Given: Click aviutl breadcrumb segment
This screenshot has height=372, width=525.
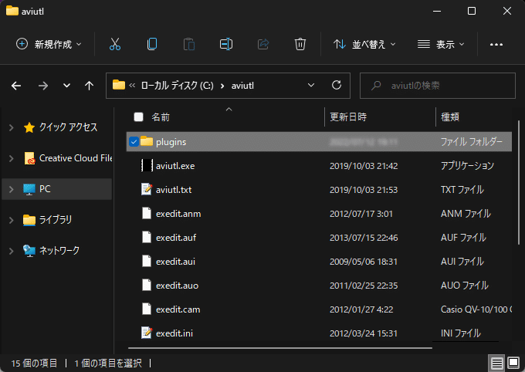Looking at the screenshot, I should click(242, 86).
